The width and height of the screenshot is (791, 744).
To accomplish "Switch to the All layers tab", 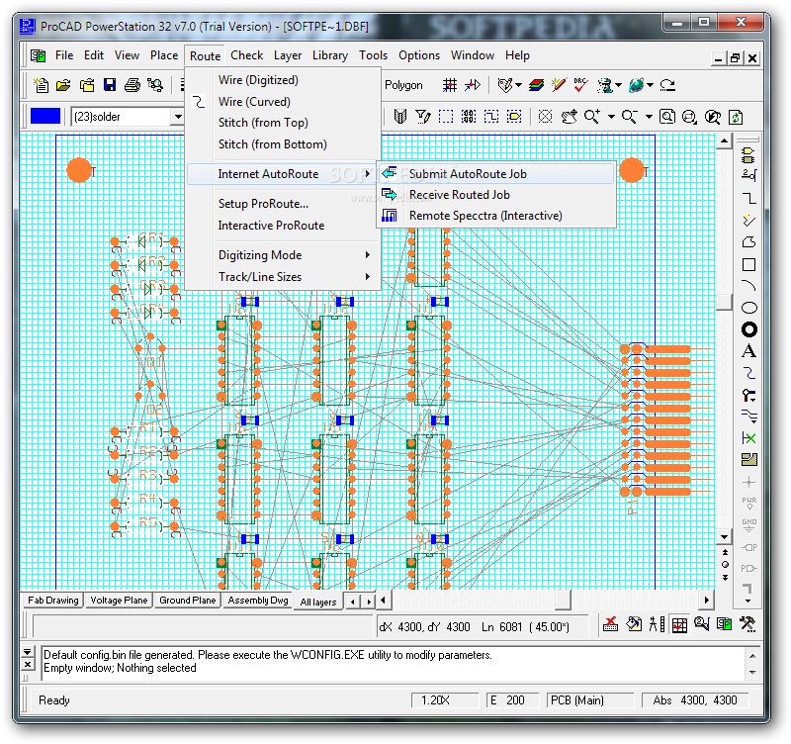I will point(318,602).
